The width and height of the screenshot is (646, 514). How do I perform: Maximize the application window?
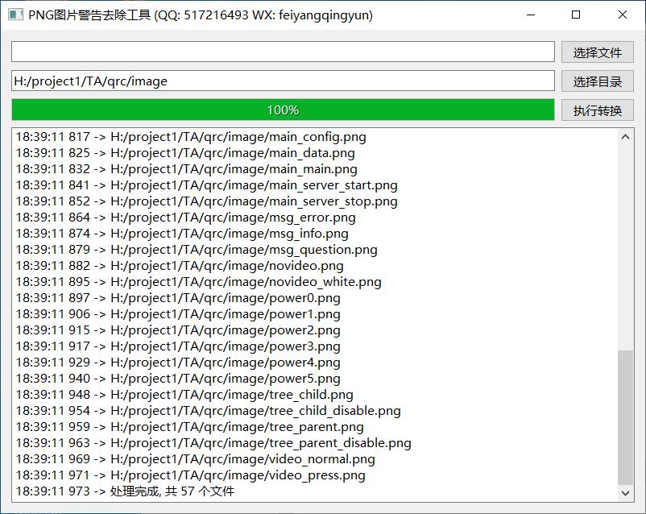[576, 15]
